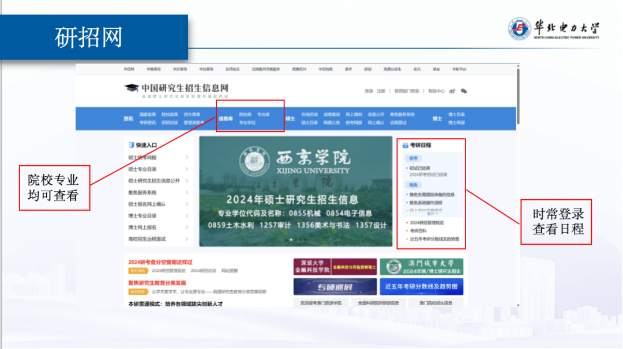This screenshot has height=349, width=623.
Task: Open the 远程面试 link
Action: click(398, 123)
